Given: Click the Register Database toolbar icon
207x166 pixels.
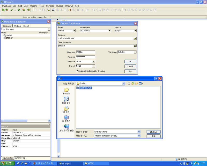Looking at the screenshot, I should [x=3, y=10].
